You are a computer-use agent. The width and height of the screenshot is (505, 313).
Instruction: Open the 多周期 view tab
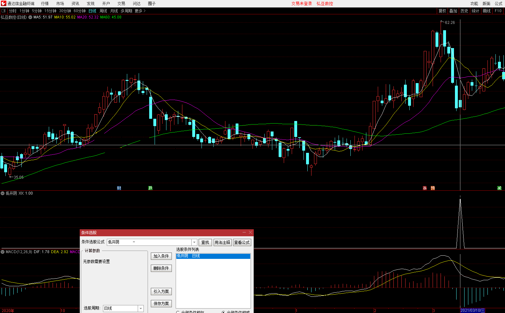tap(126, 11)
